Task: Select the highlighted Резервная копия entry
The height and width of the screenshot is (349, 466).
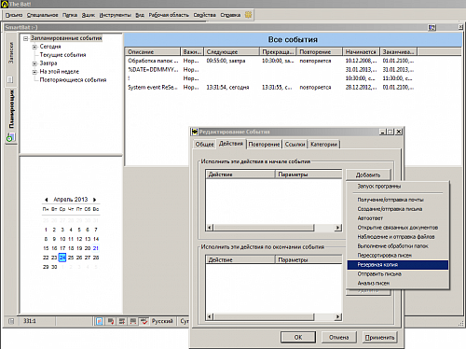Action: tap(397, 265)
